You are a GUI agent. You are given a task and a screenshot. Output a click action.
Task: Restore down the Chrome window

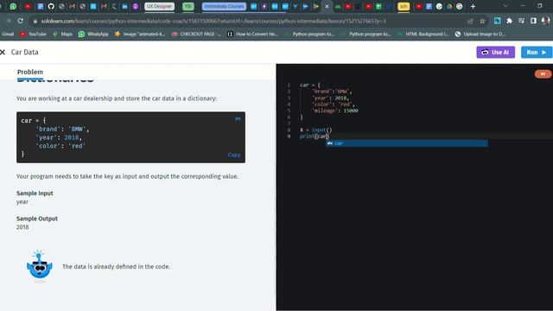539,6
